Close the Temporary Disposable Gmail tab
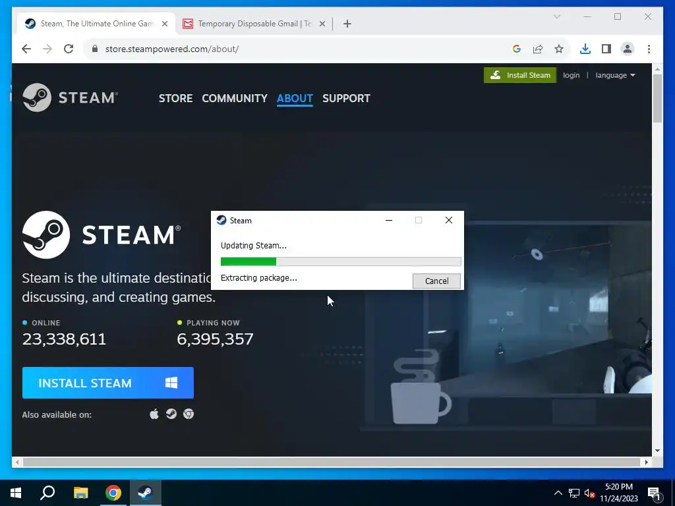 [322, 24]
